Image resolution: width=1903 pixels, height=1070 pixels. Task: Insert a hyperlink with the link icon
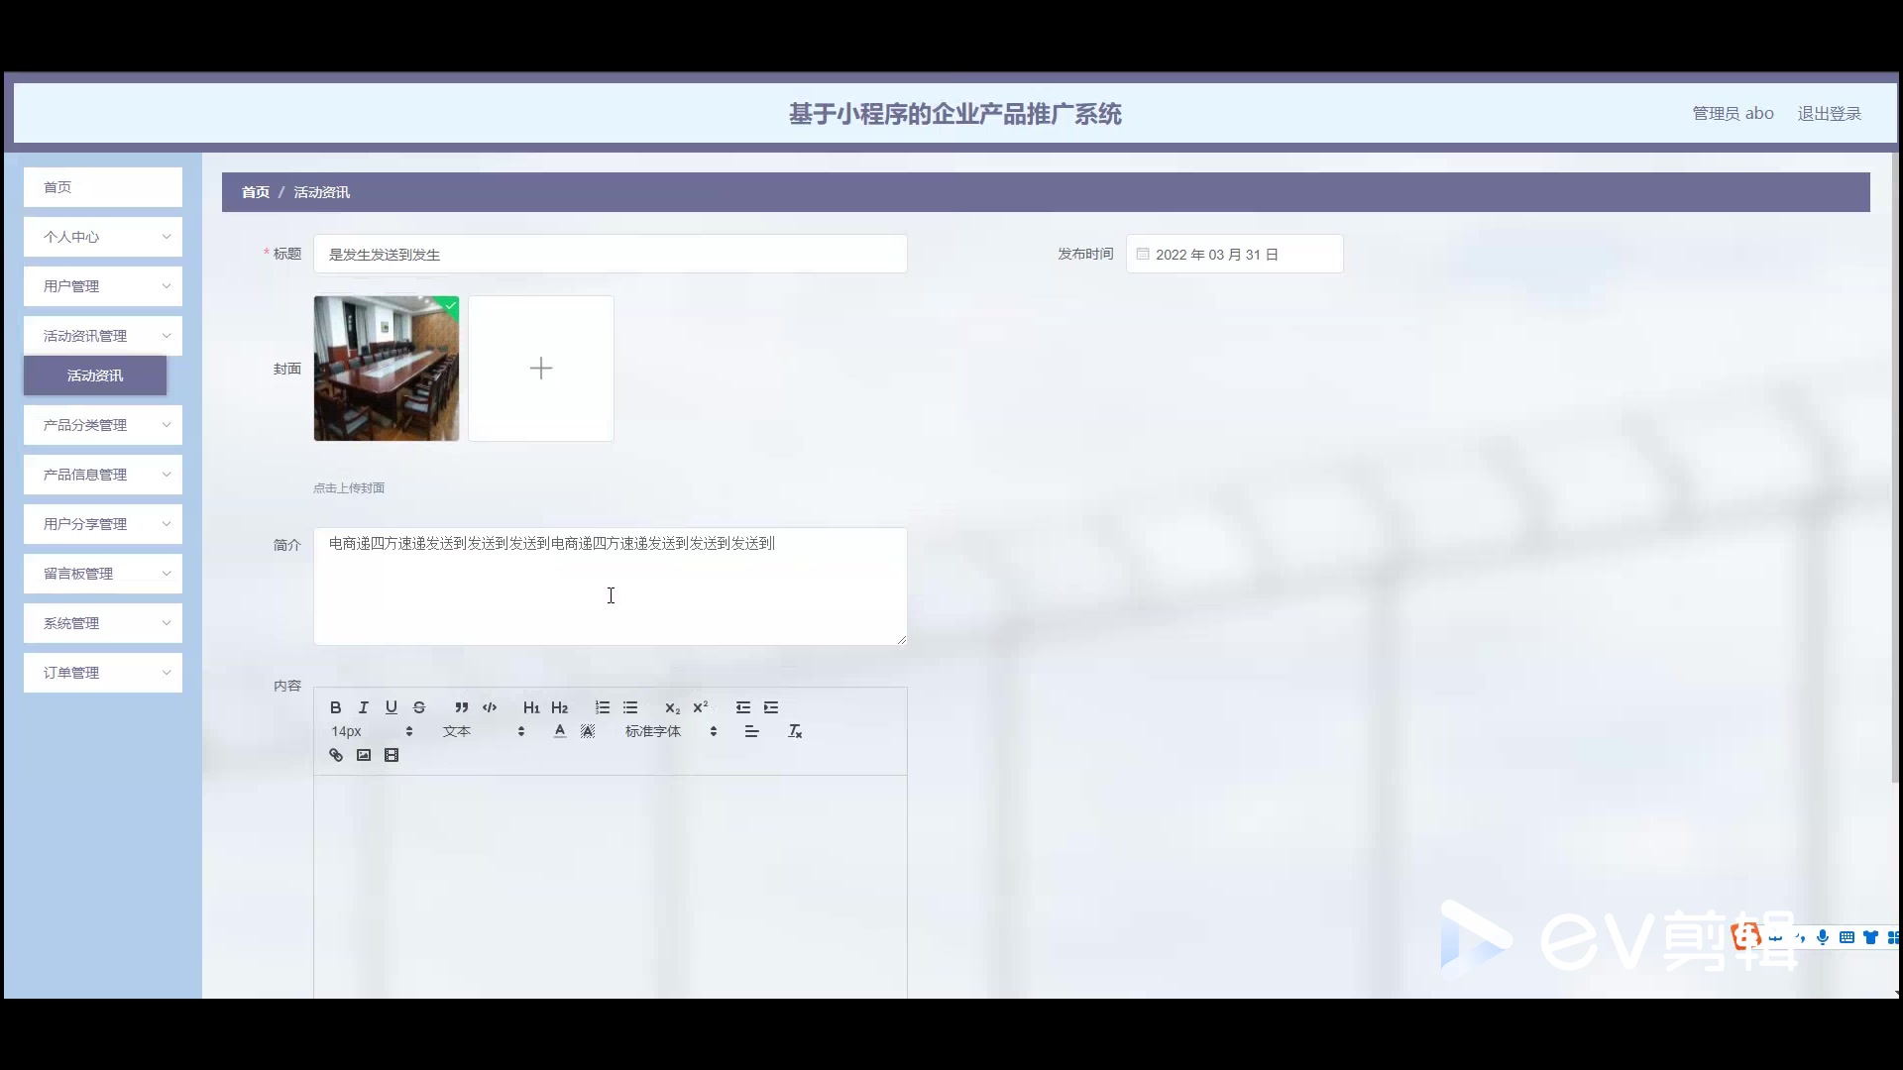tap(336, 755)
